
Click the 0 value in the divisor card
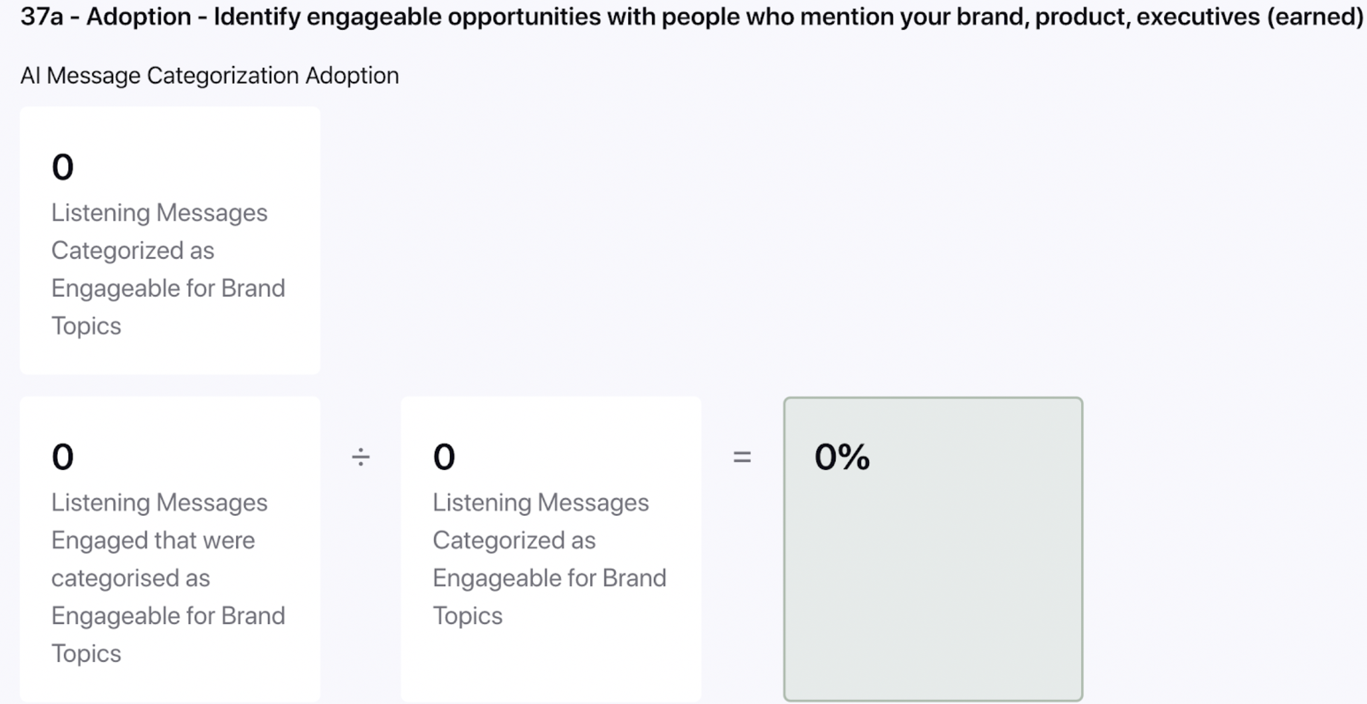click(x=444, y=457)
